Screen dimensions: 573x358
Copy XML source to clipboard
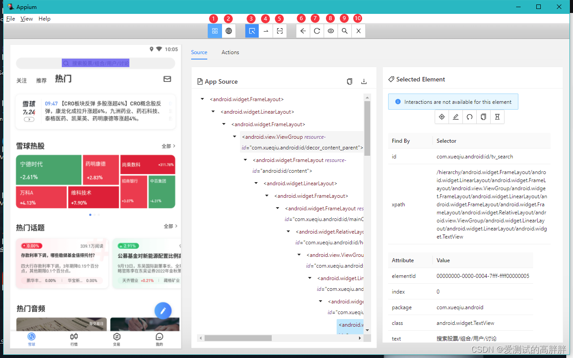point(350,81)
